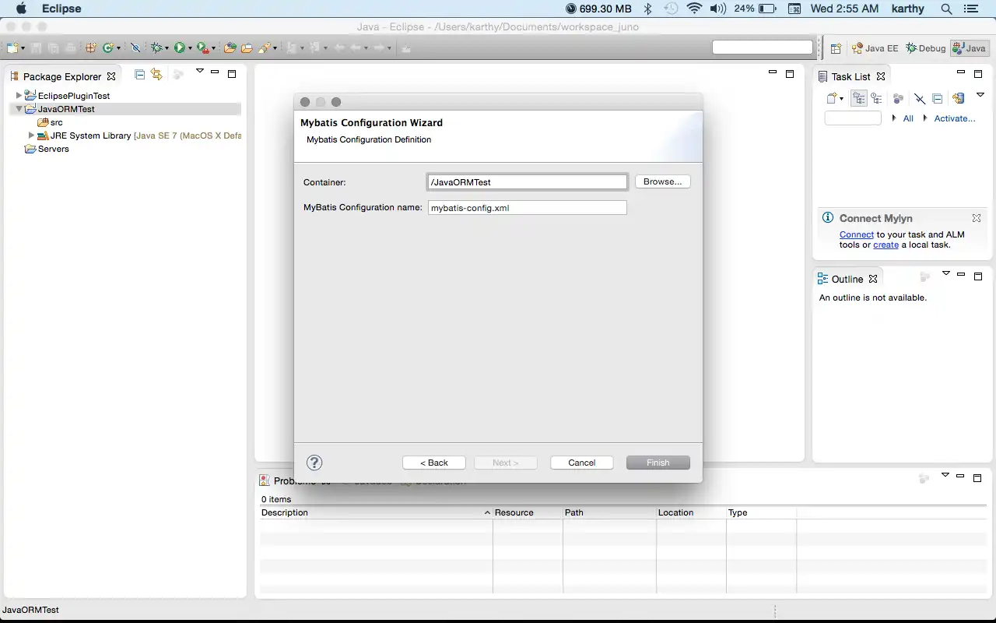Click the Task List find field
Screen dimensions: 996x623
[x=853, y=118]
